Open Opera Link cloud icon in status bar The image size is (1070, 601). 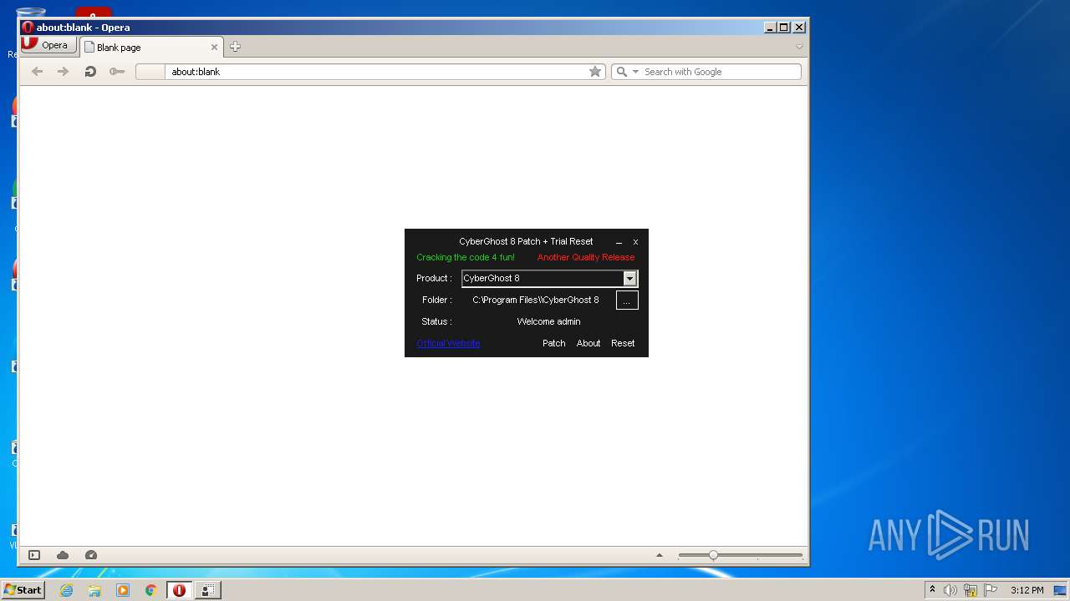coord(63,555)
